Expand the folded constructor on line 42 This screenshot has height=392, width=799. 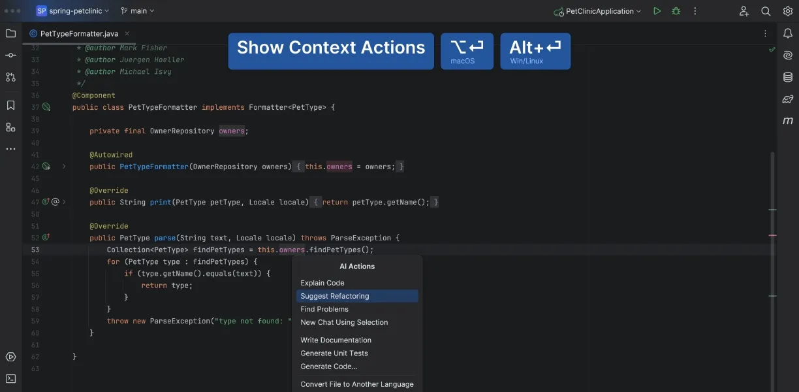[x=64, y=167]
